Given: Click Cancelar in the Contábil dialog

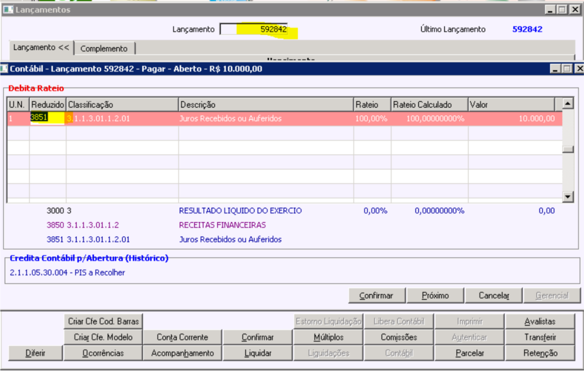Looking at the screenshot, I should [494, 296].
